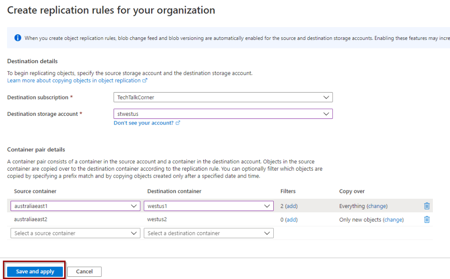Image resolution: width=450 pixels, height=279 pixels.
Task: Add filters for australiaeast2 row
Action: click(x=291, y=220)
